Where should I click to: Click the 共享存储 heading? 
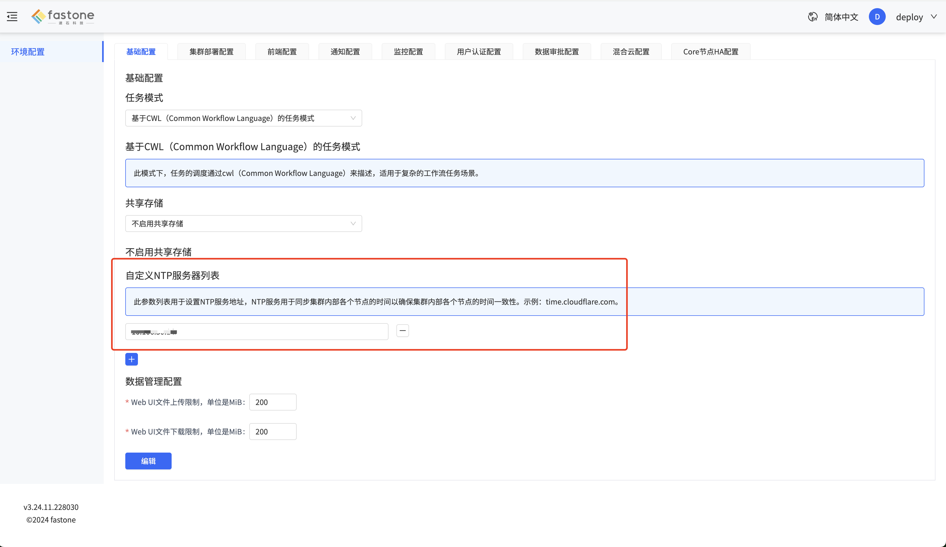pos(144,203)
